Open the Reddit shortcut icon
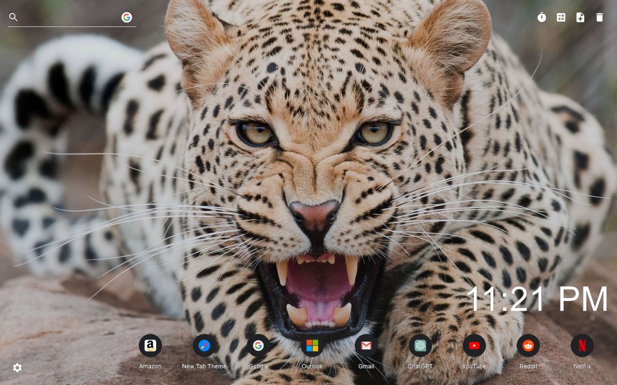This screenshot has width=617, height=385. tap(528, 346)
